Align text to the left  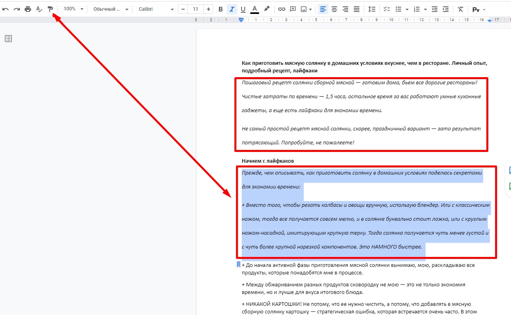(x=323, y=9)
